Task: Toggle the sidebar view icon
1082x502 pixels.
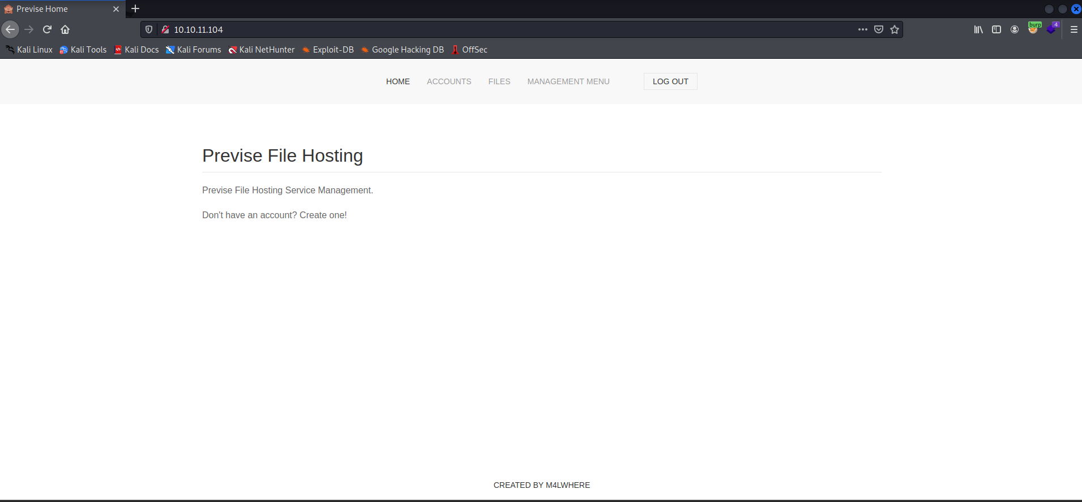Action: tap(997, 29)
